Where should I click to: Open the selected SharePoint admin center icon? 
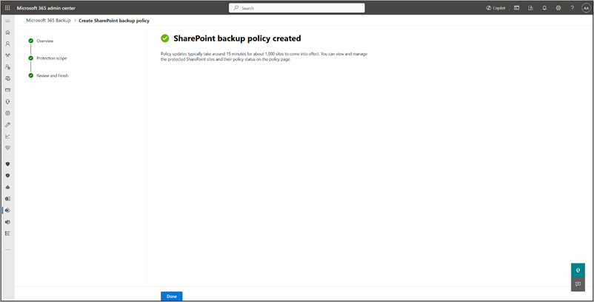click(x=7, y=210)
